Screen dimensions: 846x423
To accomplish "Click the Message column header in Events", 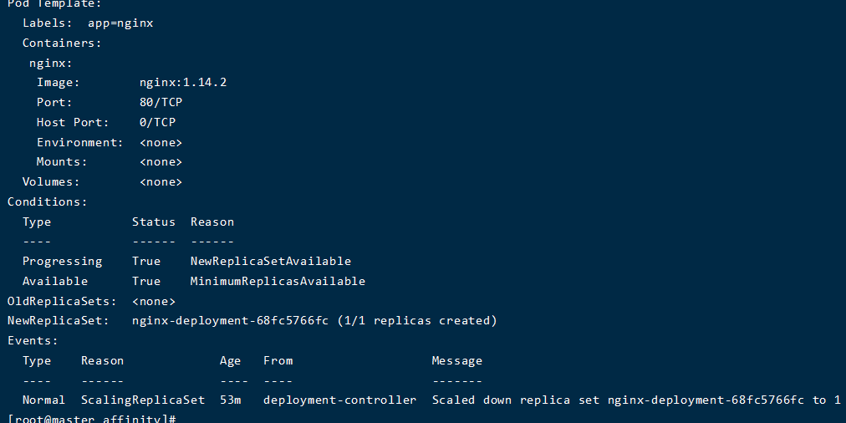I will click(456, 360).
